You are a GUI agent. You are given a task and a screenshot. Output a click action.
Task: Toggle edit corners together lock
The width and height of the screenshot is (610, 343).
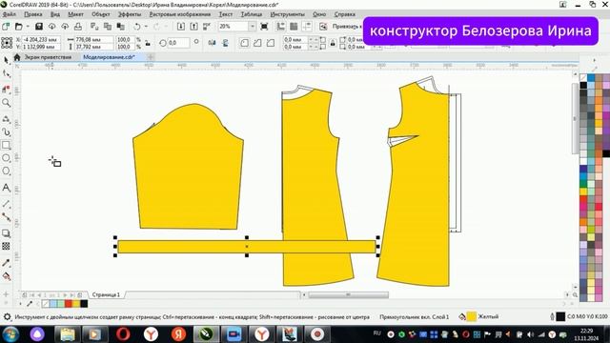(x=333, y=43)
